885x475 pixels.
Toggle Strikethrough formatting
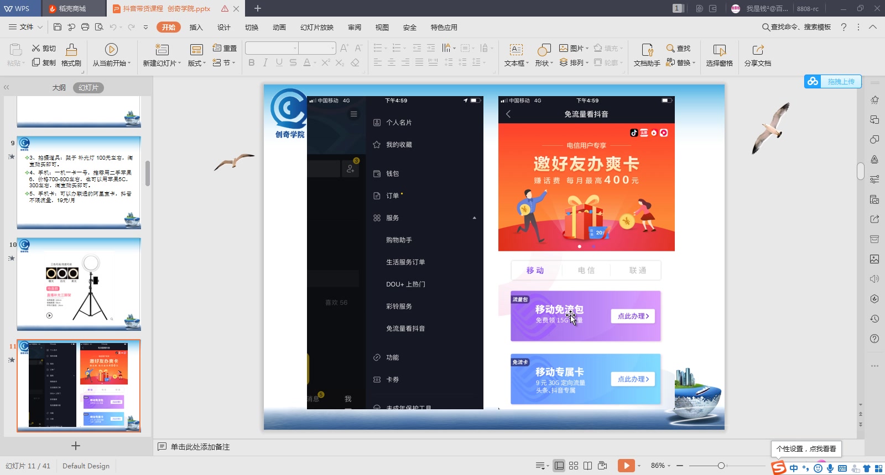click(x=293, y=63)
